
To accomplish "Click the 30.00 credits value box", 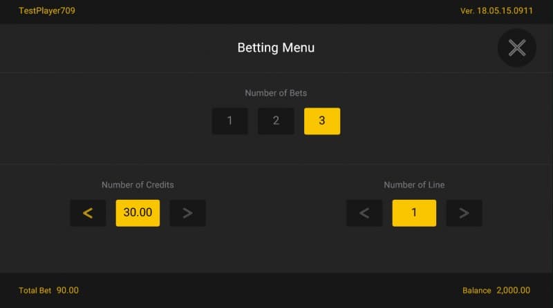I will click(x=138, y=213).
